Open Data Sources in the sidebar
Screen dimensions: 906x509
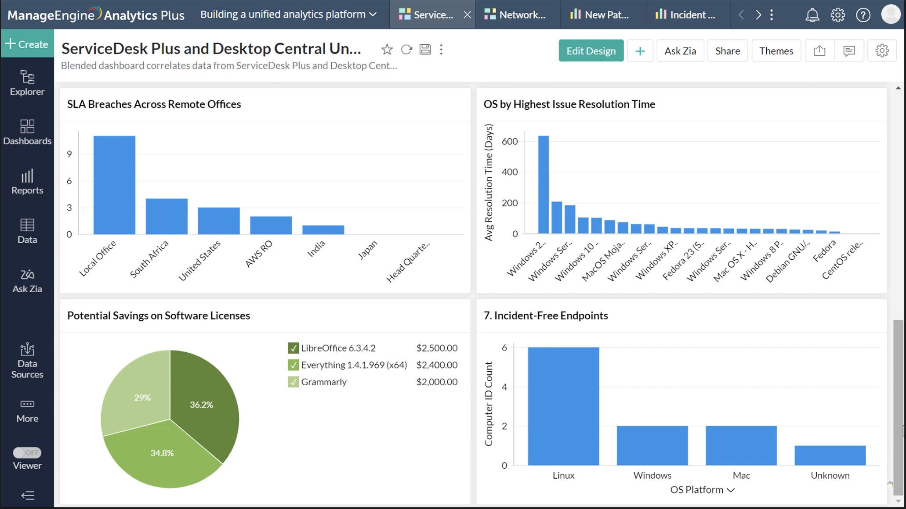(x=27, y=361)
